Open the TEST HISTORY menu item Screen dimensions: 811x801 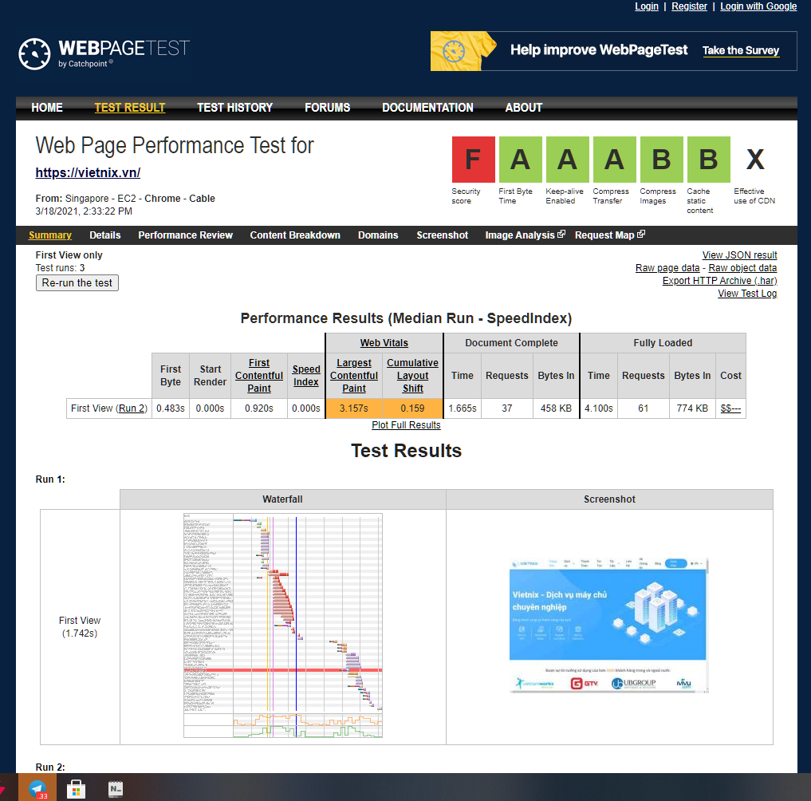(234, 108)
